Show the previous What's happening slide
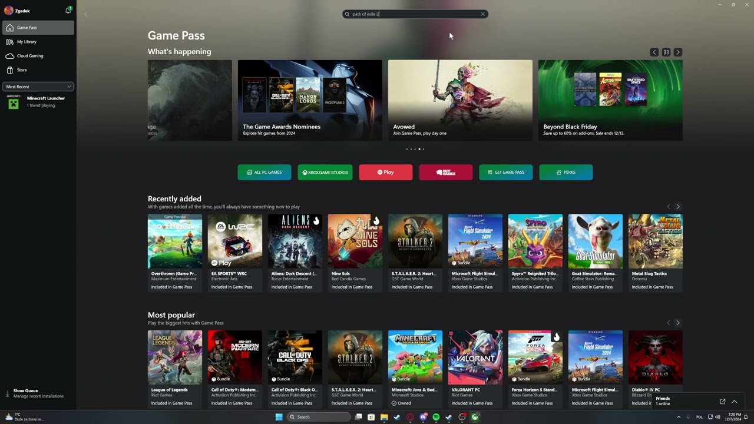The image size is (754, 424). tap(654, 52)
